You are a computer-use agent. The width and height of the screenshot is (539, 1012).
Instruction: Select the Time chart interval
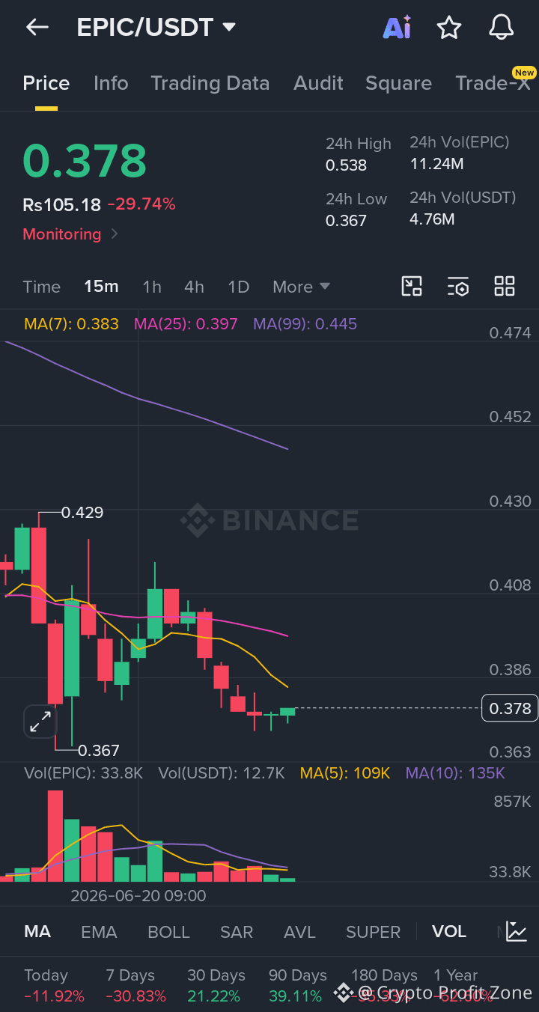point(42,287)
